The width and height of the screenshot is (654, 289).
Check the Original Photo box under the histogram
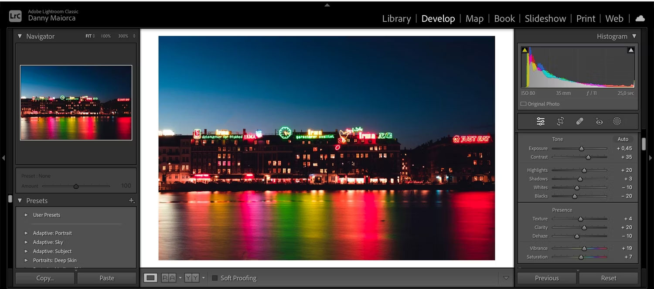(x=524, y=104)
